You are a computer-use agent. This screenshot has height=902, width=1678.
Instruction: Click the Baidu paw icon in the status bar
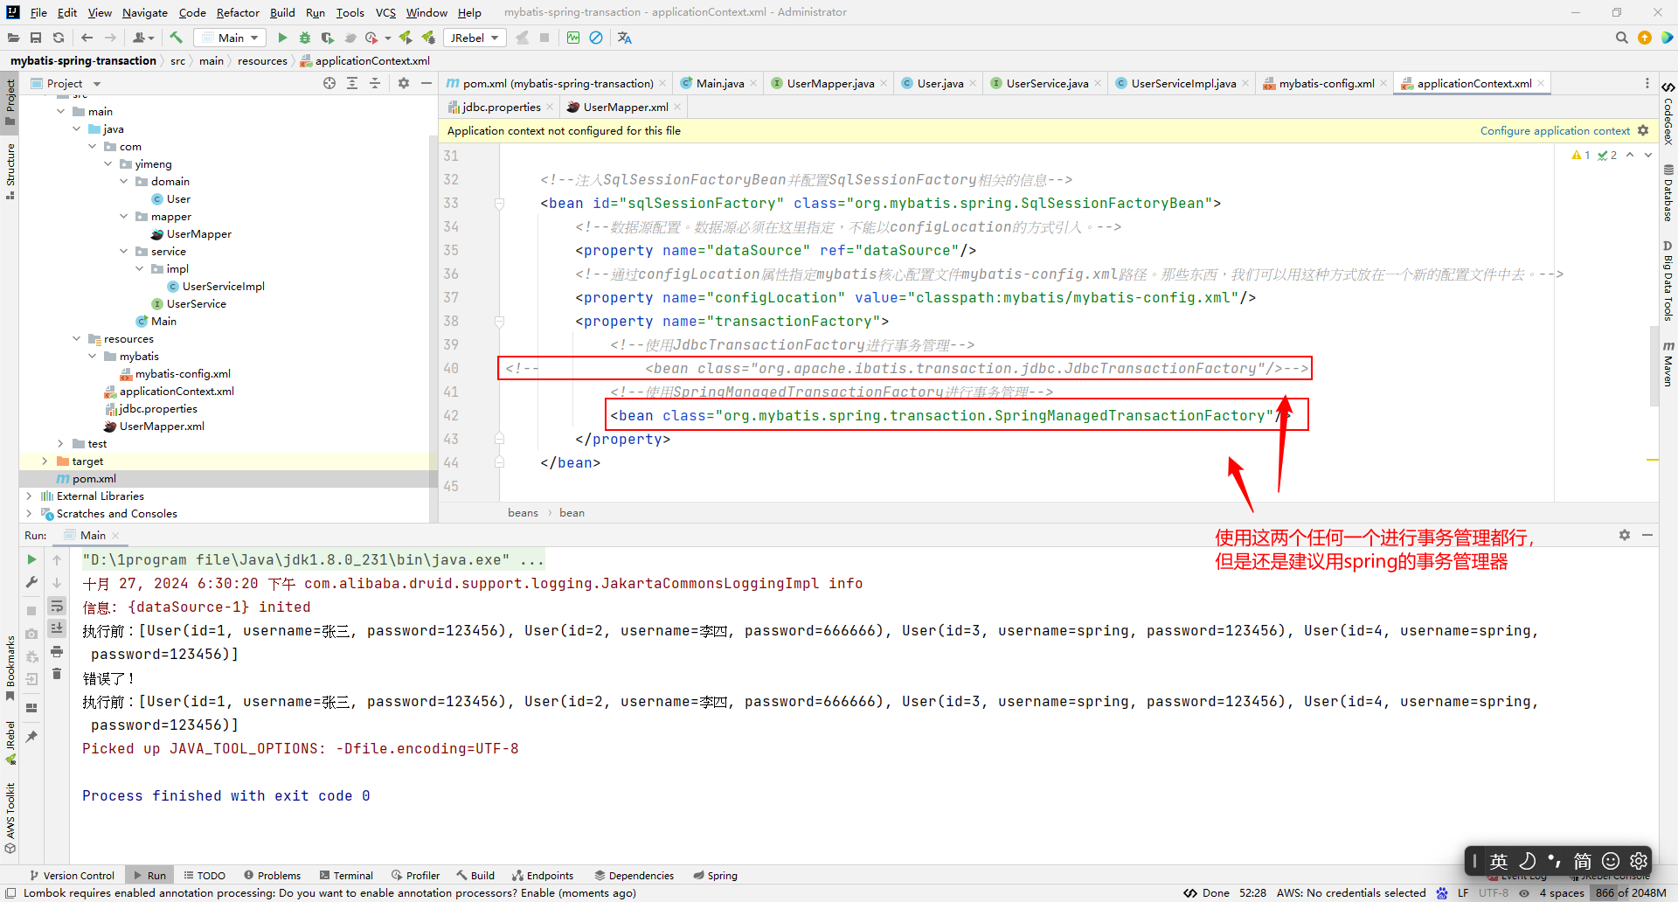click(1442, 892)
